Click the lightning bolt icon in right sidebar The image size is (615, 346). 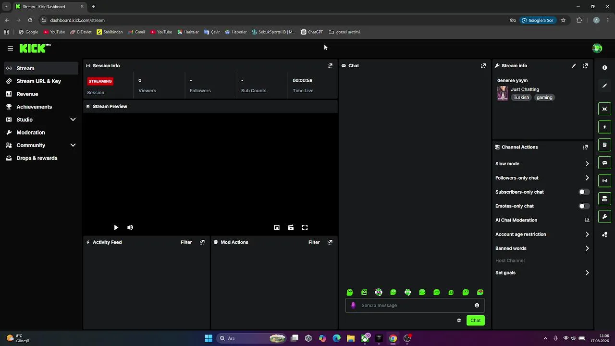(x=604, y=127)
